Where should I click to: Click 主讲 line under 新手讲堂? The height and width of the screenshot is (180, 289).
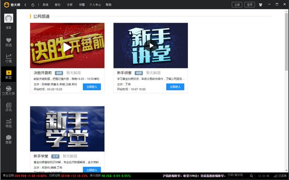click(x=124, y=84)
